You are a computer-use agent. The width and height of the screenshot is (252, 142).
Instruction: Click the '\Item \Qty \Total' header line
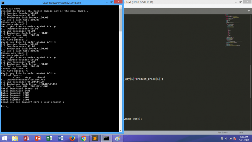[x=29, y=77]
